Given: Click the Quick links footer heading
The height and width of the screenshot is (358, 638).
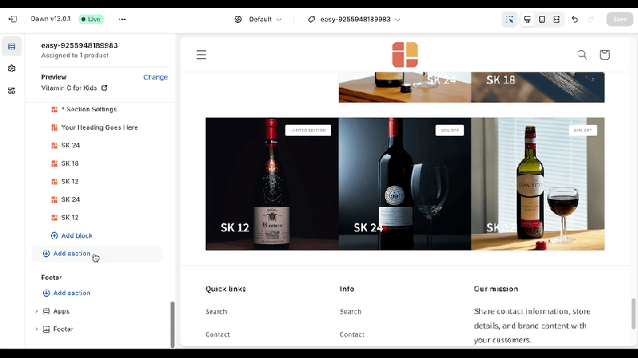Looking at the screenshot, I should [226, 289].
